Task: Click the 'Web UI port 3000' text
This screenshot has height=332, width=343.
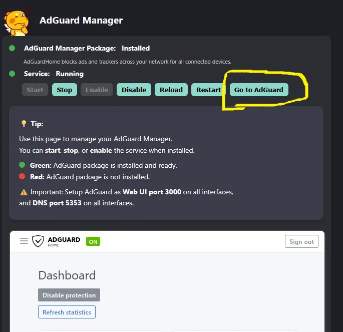Action: (152, 192)
